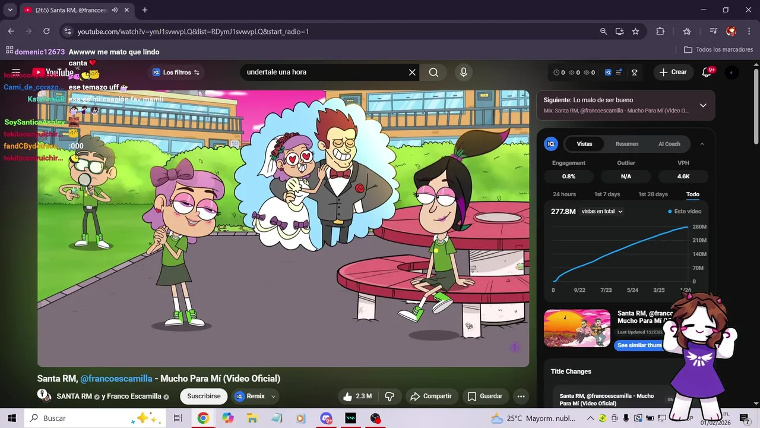Open the Windows notification center icon

(x=745, y=418)
